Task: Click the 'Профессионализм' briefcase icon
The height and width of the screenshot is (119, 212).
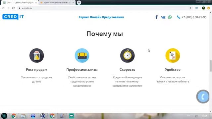Action: click(82, 56)
